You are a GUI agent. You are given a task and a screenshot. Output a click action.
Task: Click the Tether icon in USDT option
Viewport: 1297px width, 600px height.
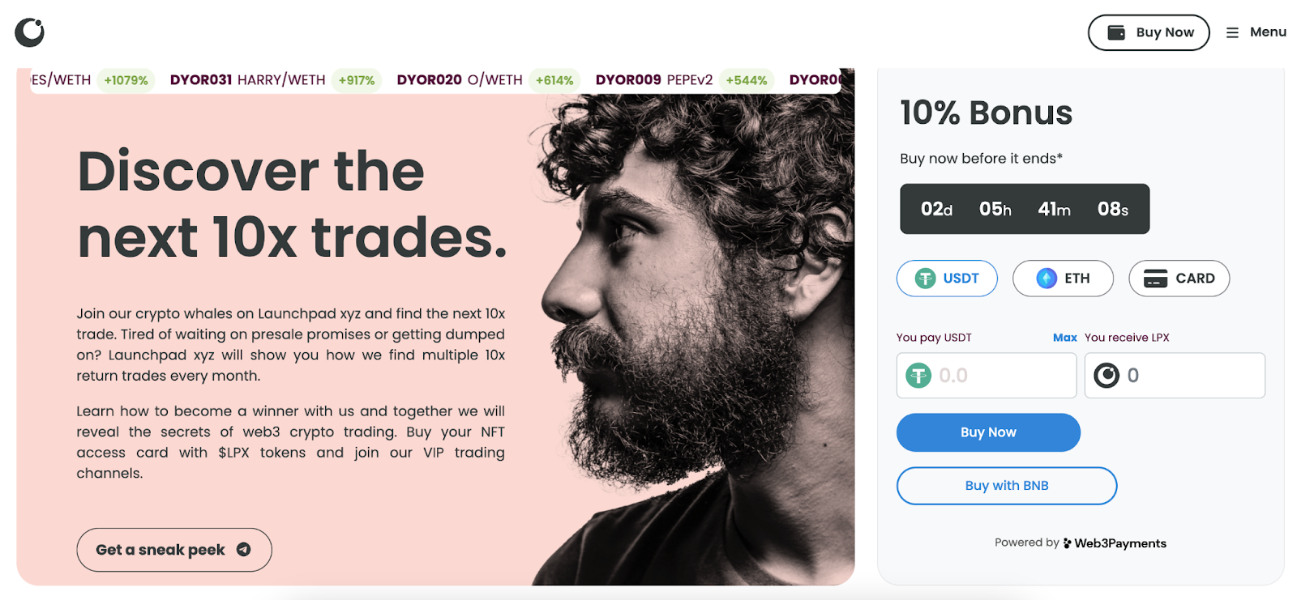coord(925,279)
